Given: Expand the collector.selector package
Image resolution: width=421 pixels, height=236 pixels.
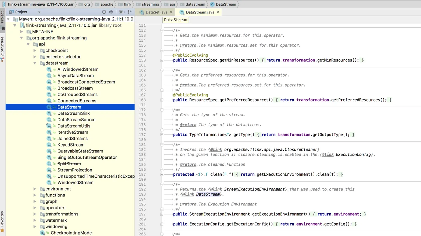Looking at the screenshot, I should (x=35, y=57).
